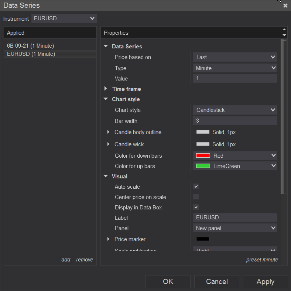Open the Panel New panel dropdown
The width and height of the screenshot is (291, 291).
pos(235,228)
